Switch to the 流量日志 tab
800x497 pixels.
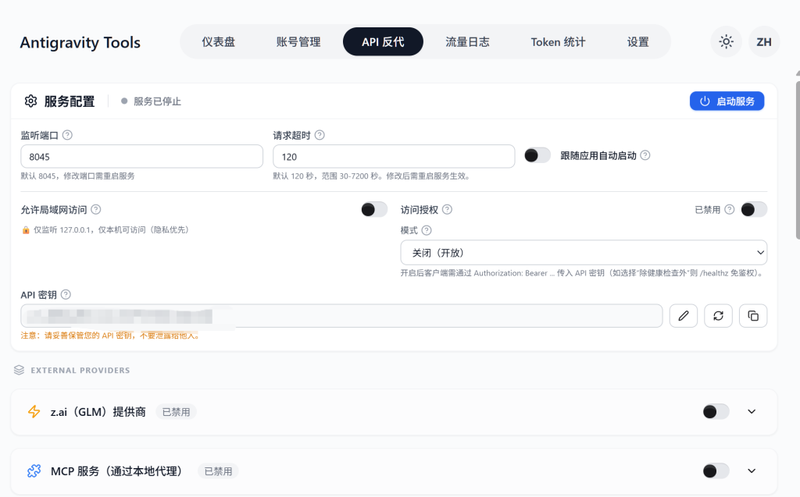click(x=467, y=41)
